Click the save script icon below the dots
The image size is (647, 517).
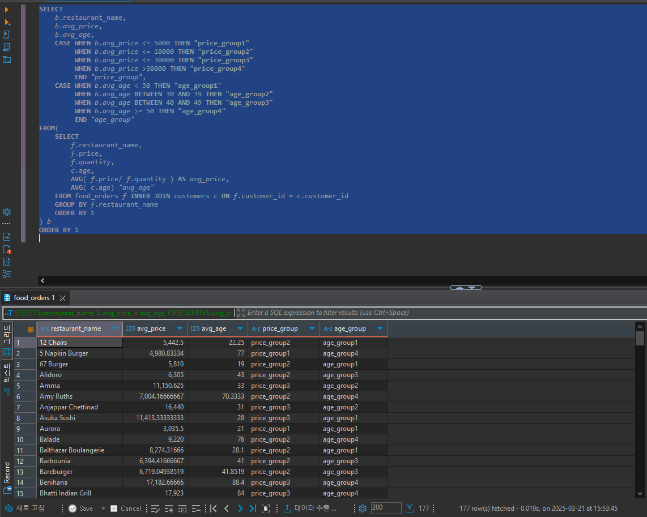point(7,237)
